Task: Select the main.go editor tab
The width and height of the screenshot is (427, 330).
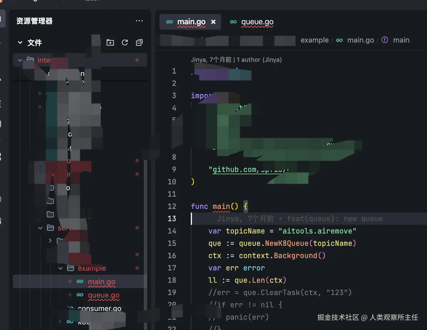Action: coord(191,22)
